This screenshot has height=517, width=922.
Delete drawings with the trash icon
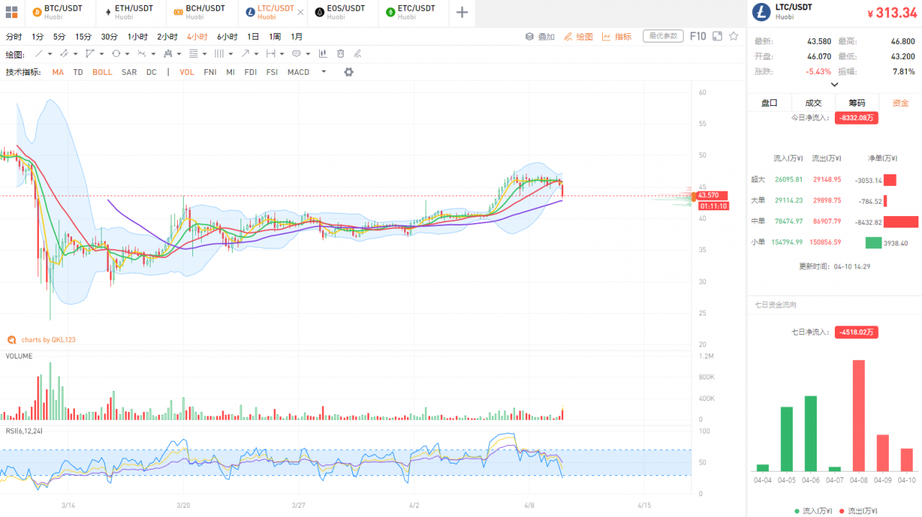click(341, 53)
